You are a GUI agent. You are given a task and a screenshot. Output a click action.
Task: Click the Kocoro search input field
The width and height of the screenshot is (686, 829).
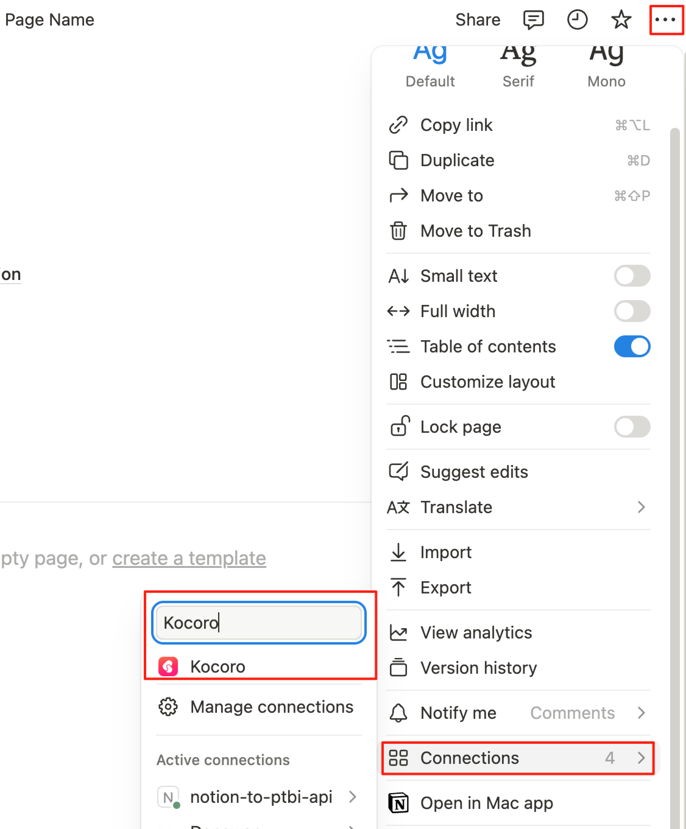point(259,623)
